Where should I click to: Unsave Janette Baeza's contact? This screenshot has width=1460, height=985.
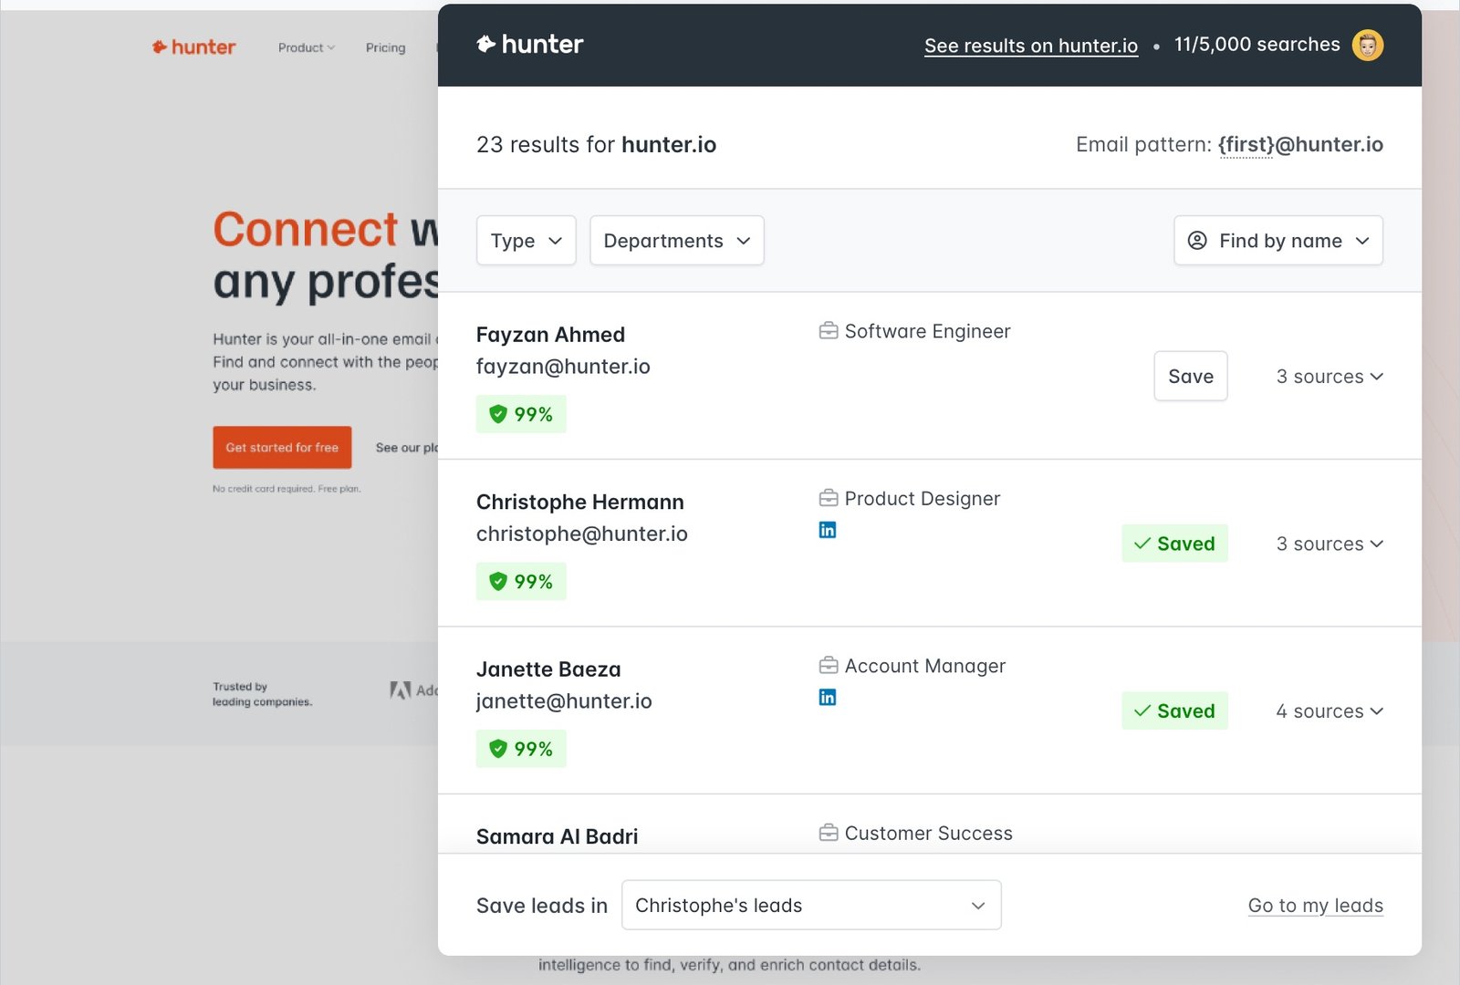point(1174,710)
